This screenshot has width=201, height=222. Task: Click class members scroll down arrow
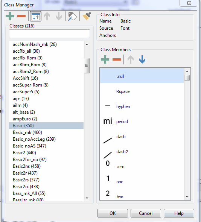[187, 196]
